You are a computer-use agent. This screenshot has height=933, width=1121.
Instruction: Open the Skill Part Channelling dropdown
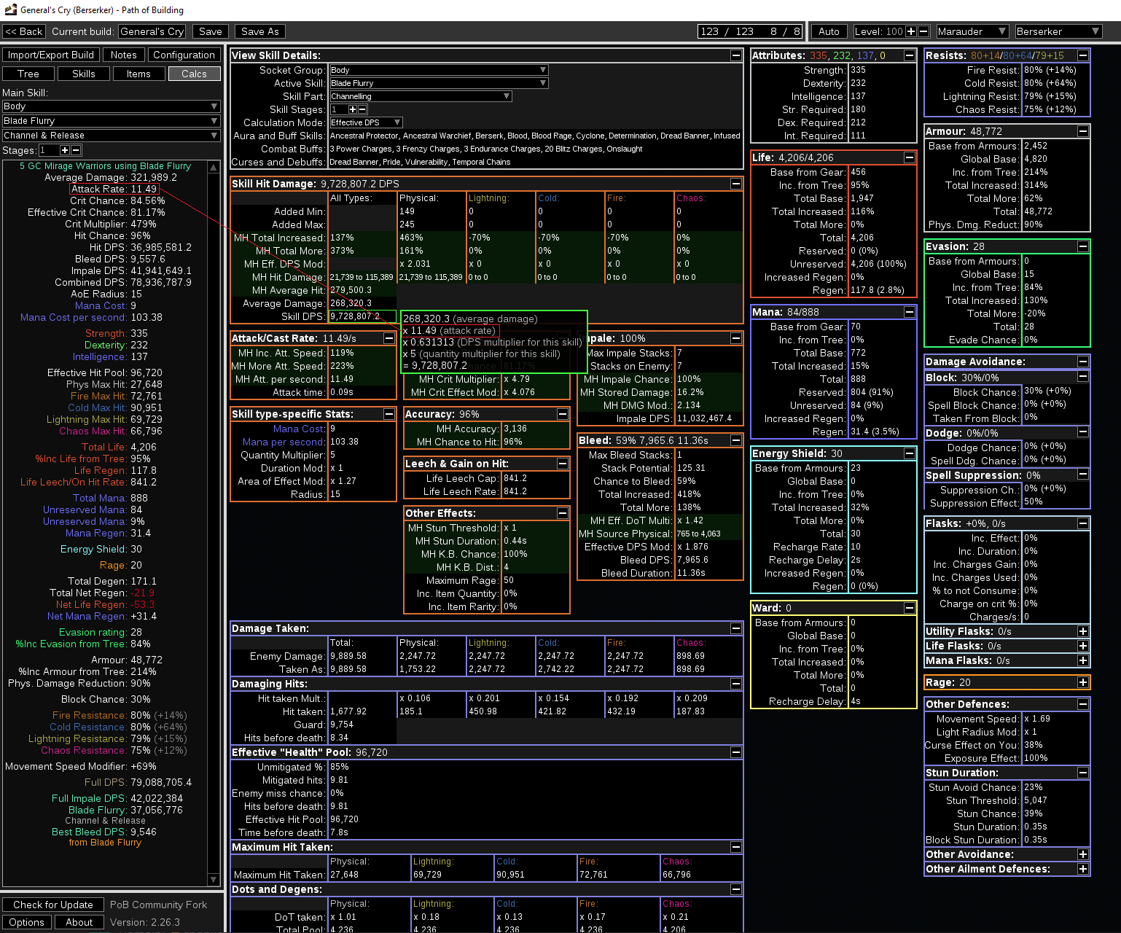(421, 96)
